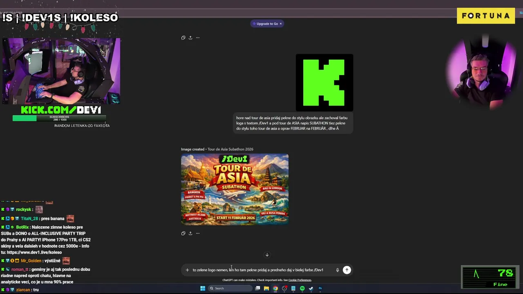Click the KICK.COM/DEV1 overlay text
The width and height of the screenshot is (523, 294).
pos(61,109)
